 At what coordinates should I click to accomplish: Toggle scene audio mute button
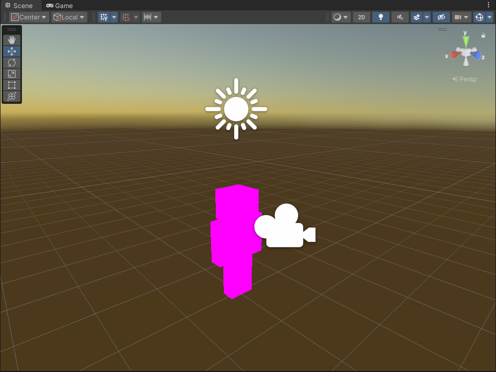400,17
